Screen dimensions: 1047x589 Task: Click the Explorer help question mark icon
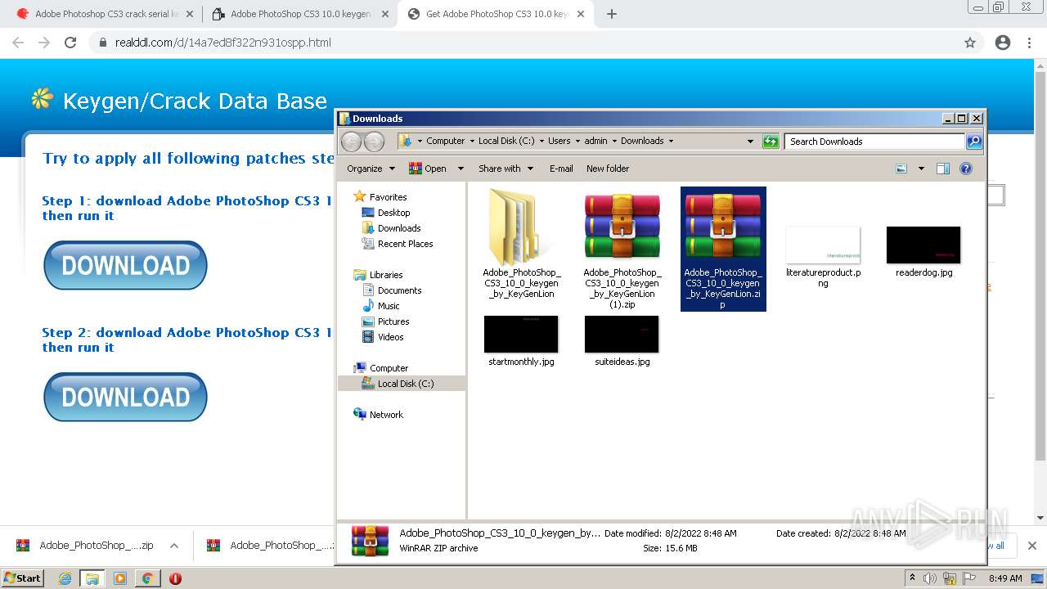pos(966,169)
